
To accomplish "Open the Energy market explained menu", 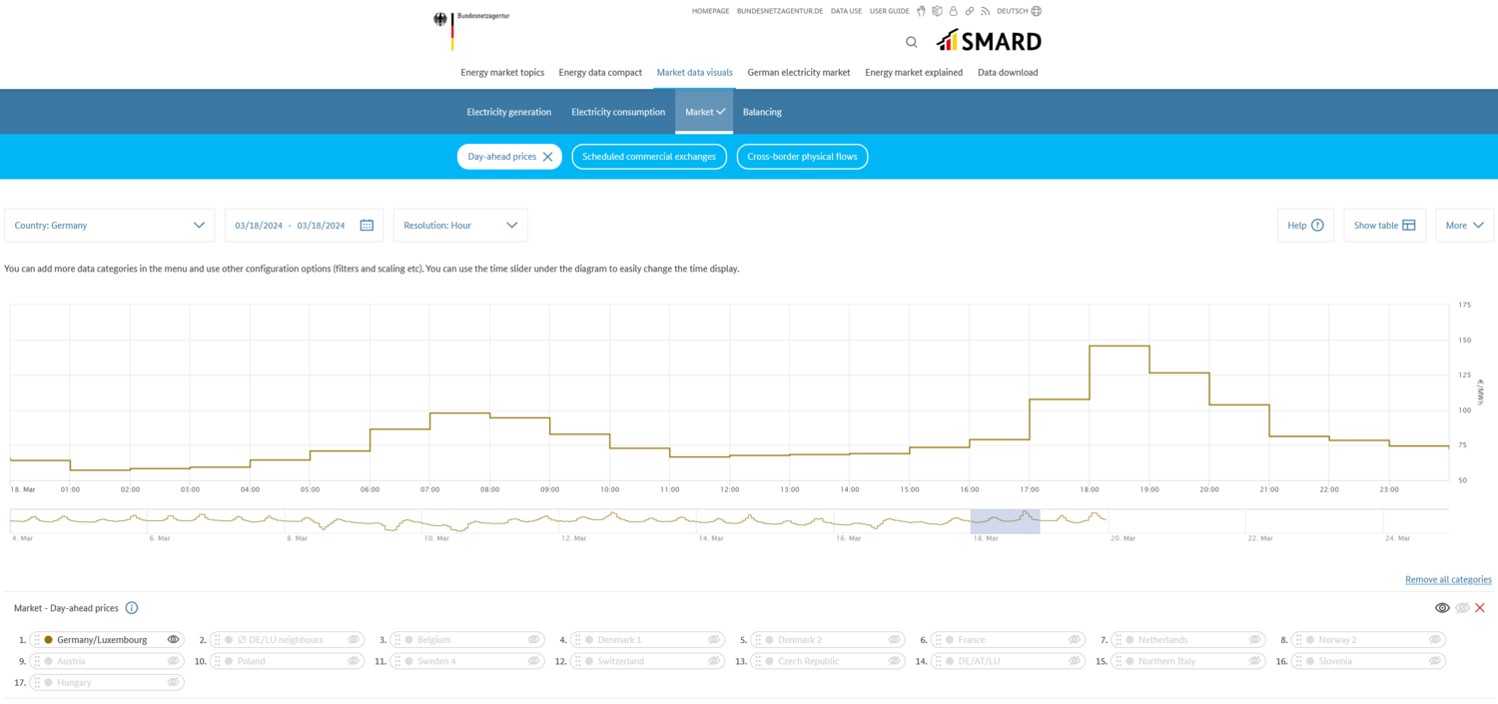I will pyautogui.click(x=914, y=73).
